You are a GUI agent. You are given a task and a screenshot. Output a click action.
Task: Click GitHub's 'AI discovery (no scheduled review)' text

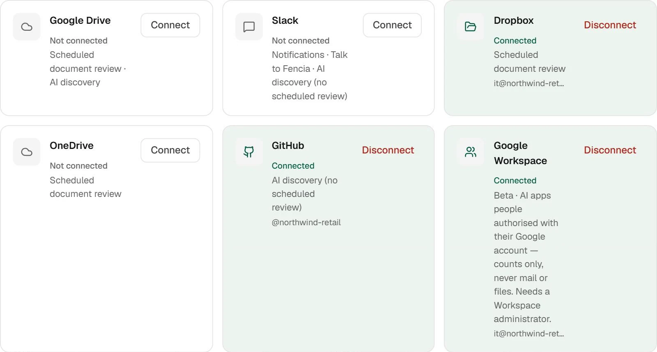(305, 194)
